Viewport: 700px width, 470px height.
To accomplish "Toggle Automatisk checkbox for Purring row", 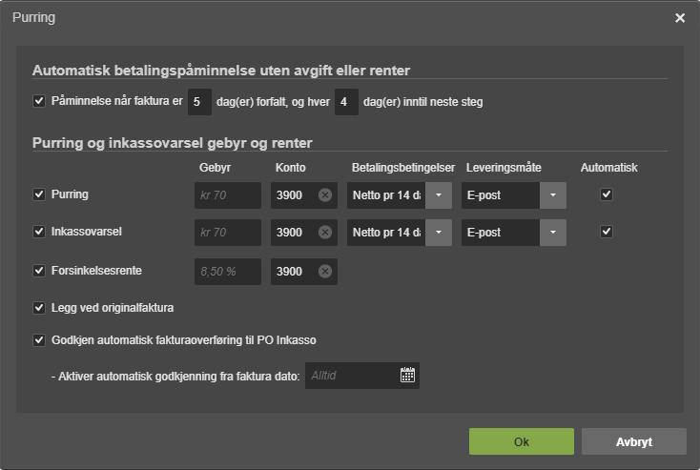I will pos(607,194).
